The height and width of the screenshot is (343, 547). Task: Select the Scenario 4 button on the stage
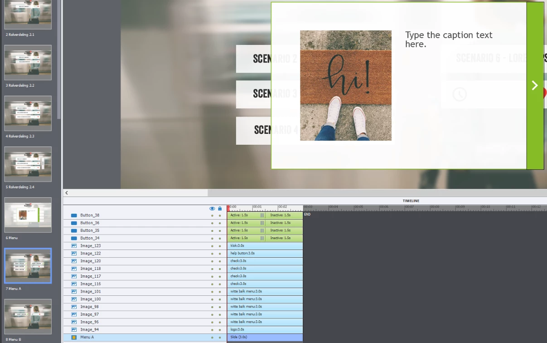[253, 131]
